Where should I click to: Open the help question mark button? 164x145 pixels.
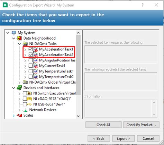tap(143, 5)
